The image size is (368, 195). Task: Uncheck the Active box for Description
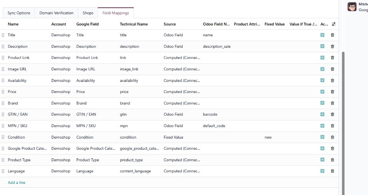[x=322, y=46]
